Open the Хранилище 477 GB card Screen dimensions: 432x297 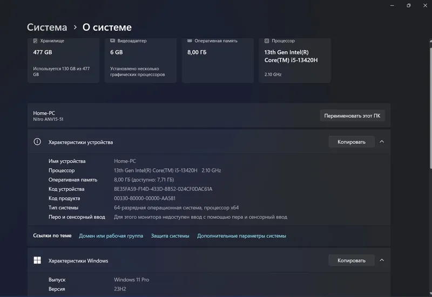(x=63, y=60)
